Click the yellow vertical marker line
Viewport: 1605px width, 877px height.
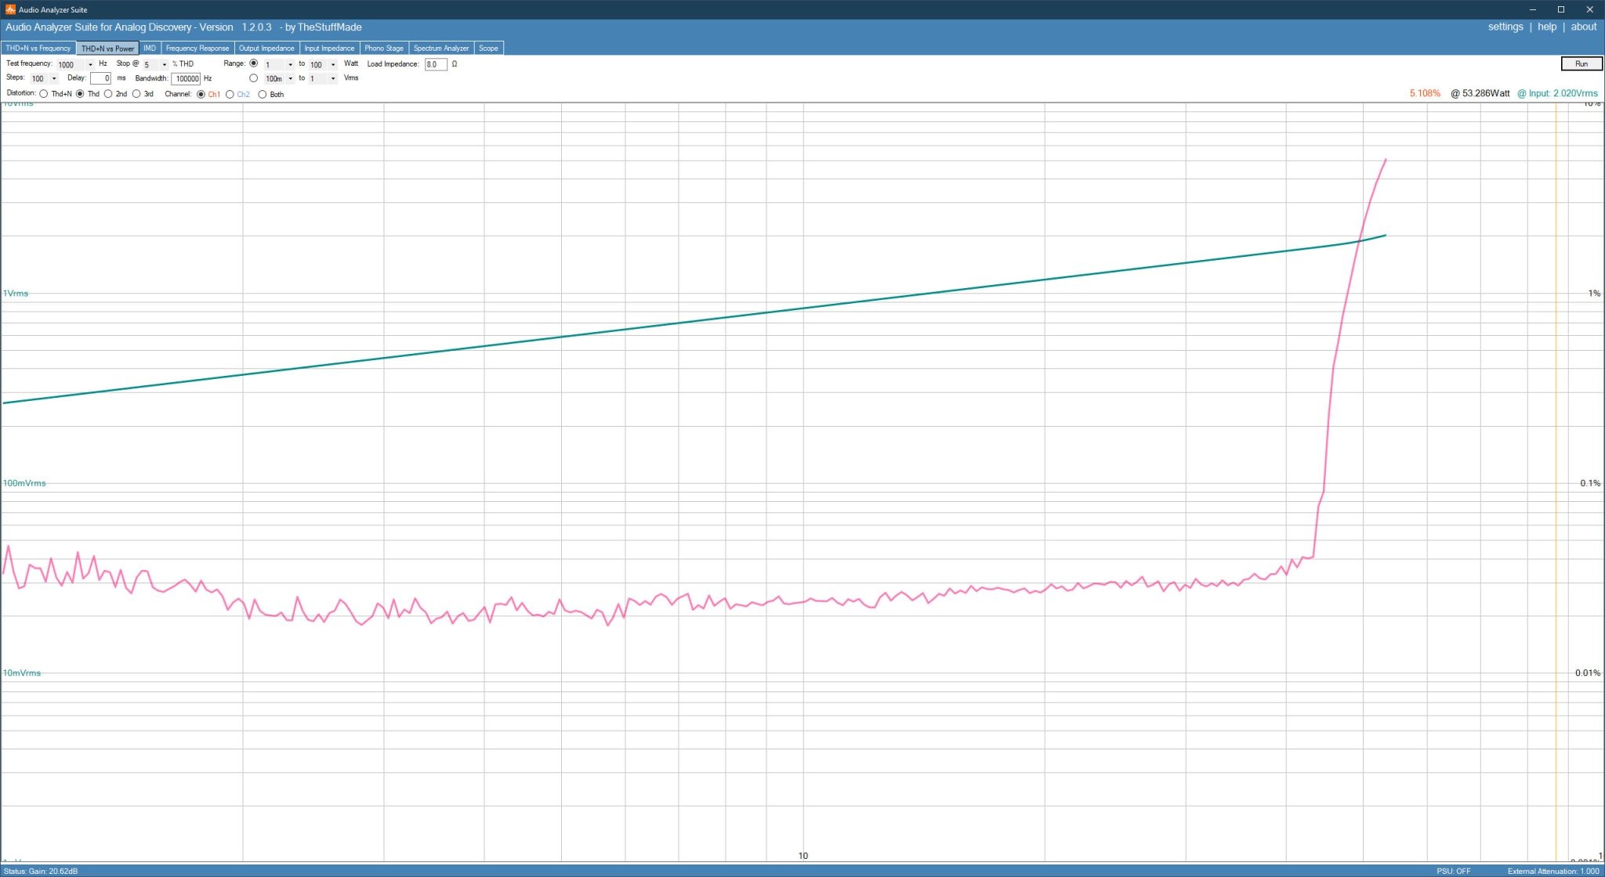pyautogui.click(x=1556, y=482)
